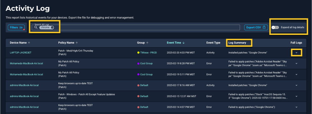Expand full logs for LAPTOP-JH29E3ET row

296,53
